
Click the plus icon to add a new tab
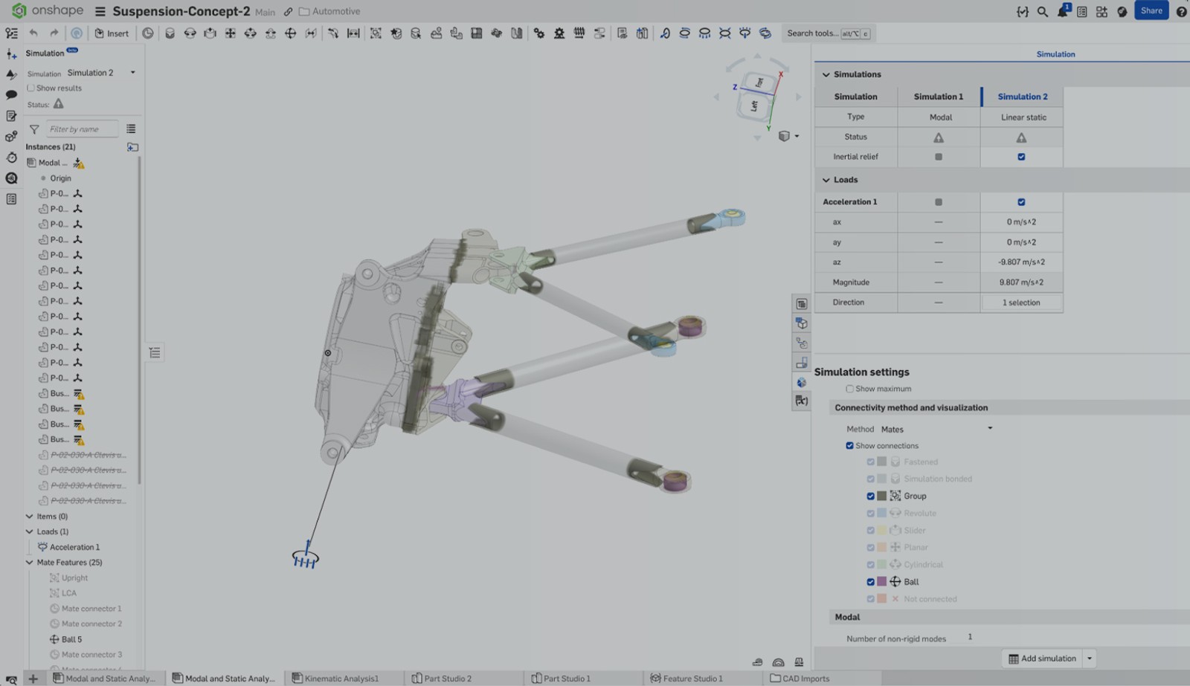33,679
